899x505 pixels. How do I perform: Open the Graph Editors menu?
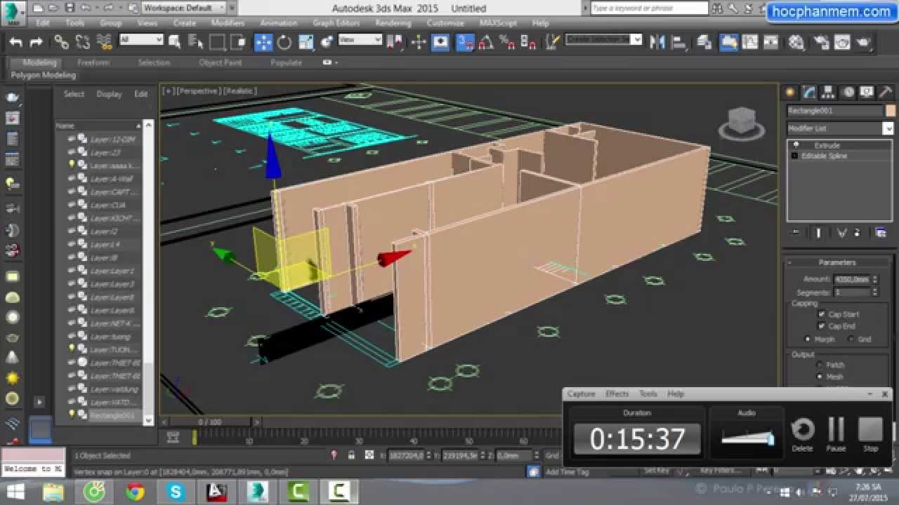336,22
